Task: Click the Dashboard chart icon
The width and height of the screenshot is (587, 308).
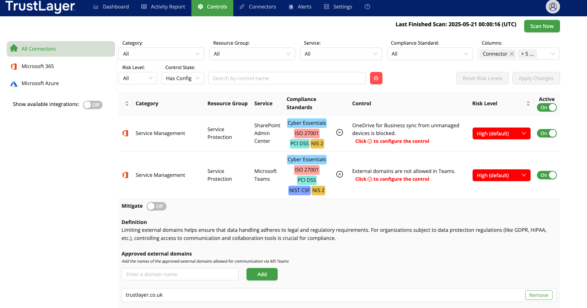Action: click(x=96, y=7)
